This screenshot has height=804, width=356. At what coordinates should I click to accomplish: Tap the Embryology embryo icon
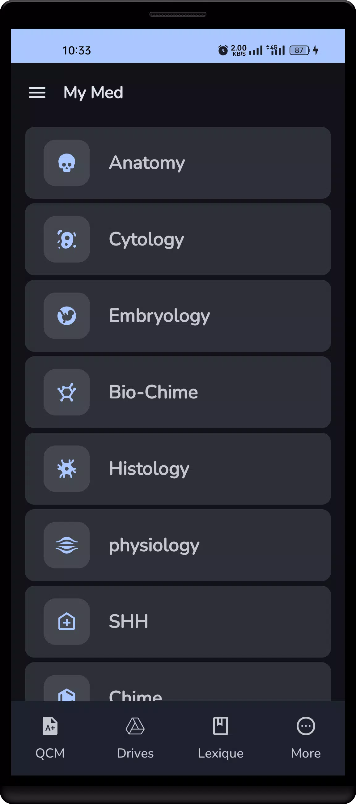pos(67,316)
